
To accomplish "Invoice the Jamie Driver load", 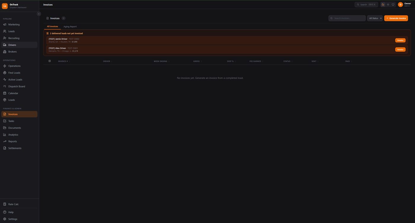I will pyautogui.click(x=400, y=40).
